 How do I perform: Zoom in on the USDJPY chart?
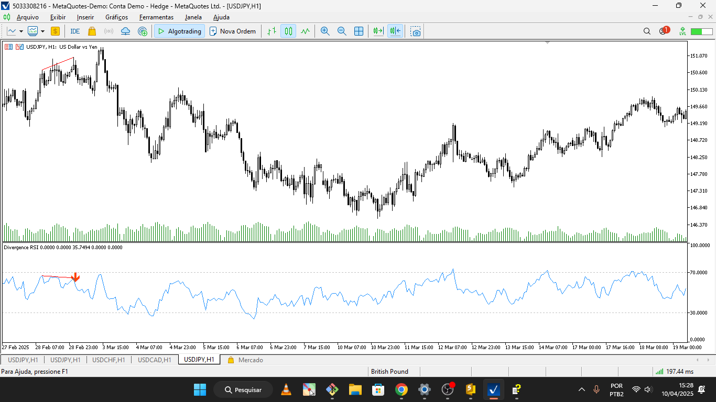(x=326, y=31)
